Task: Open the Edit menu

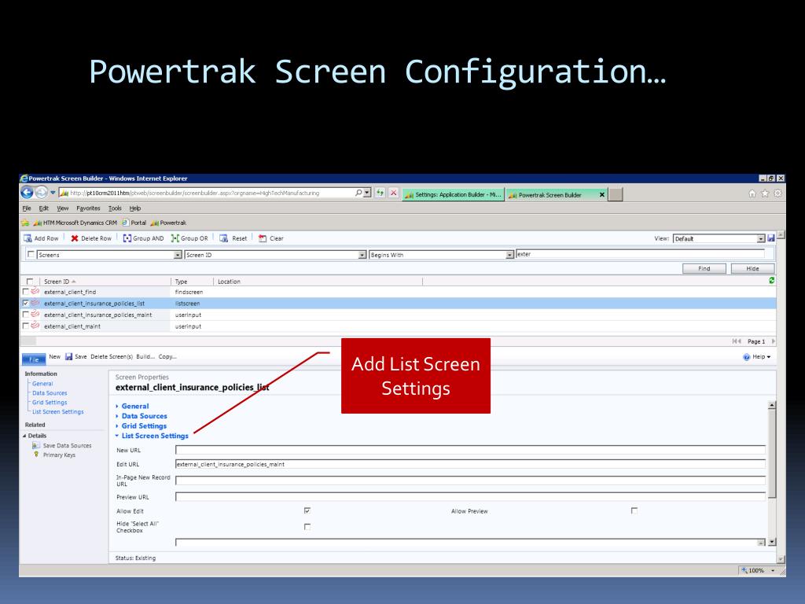Action: [44, 208]
